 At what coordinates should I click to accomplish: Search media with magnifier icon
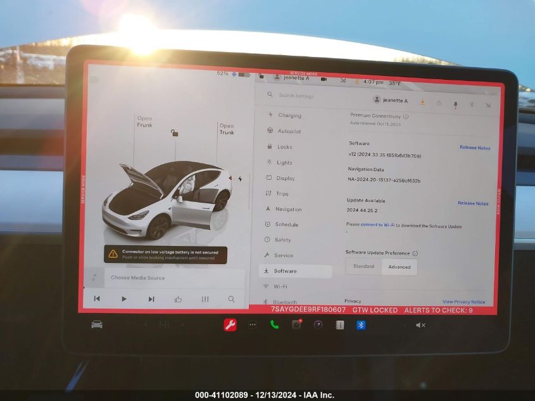pyautogui.click(x=232, y=299)
